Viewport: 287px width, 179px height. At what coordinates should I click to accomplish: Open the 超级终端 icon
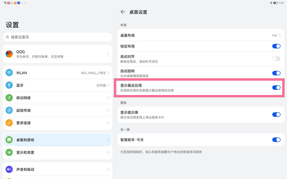(9, 110)
